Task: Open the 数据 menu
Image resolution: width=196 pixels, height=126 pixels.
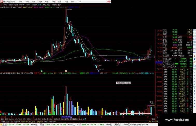Action: [x=40, y=2]
